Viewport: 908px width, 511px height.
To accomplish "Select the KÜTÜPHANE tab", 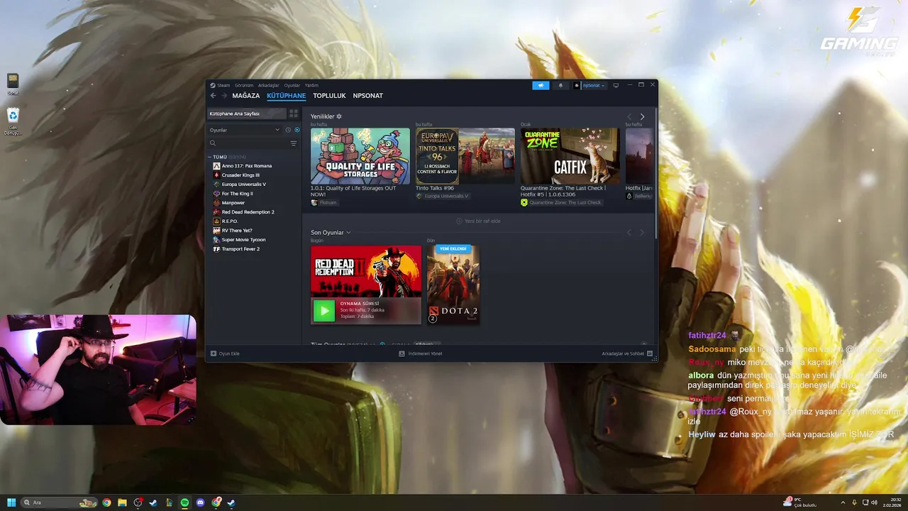I will tap(287, 96).
